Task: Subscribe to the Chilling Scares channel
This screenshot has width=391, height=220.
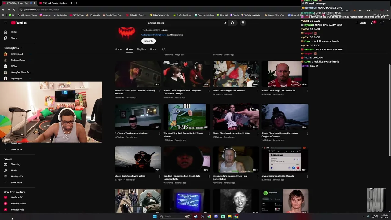Action: pyautogui.click(x=149, y=41)
